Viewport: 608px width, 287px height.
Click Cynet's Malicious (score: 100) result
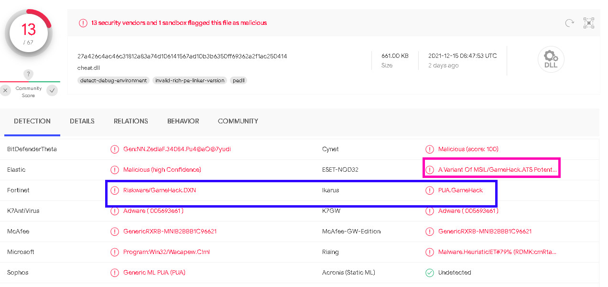(x=468, y=149)
